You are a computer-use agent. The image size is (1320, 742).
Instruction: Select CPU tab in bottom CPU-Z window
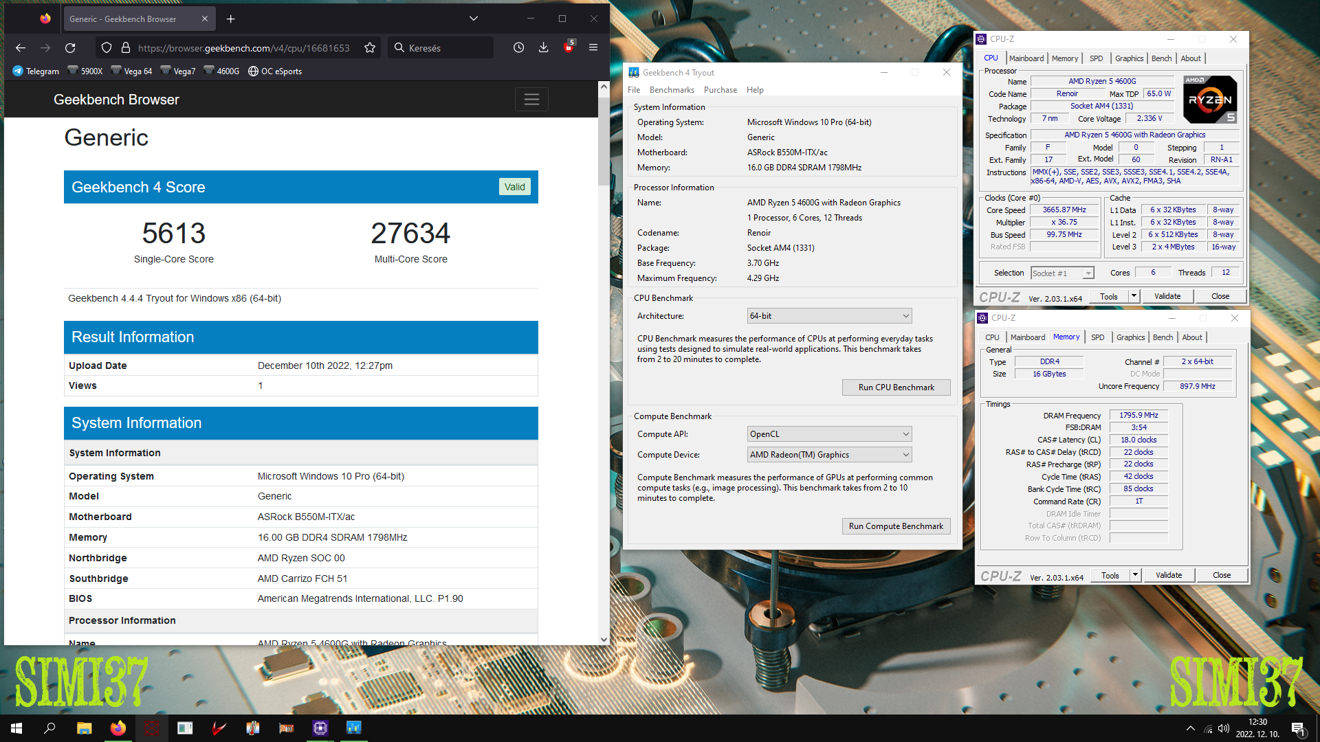pos(992,337)
